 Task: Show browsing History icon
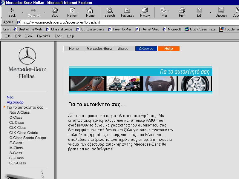145,10
